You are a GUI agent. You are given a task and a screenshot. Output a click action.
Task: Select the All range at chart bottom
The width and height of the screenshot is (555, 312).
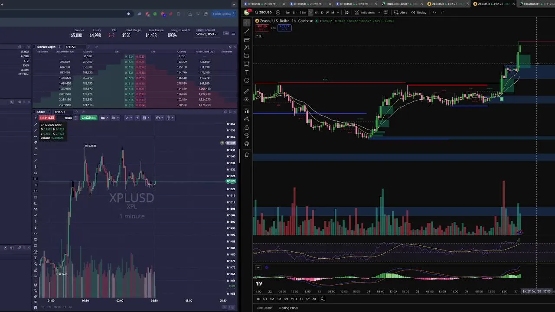point(314,299)
